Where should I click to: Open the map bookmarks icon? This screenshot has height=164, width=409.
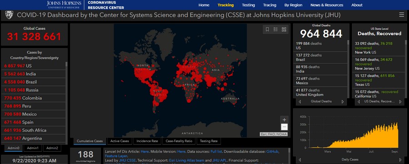tap(267, 30)
